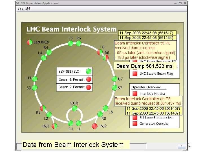Open the window menu arrow in title bar
203x152 pixels.
18,3
